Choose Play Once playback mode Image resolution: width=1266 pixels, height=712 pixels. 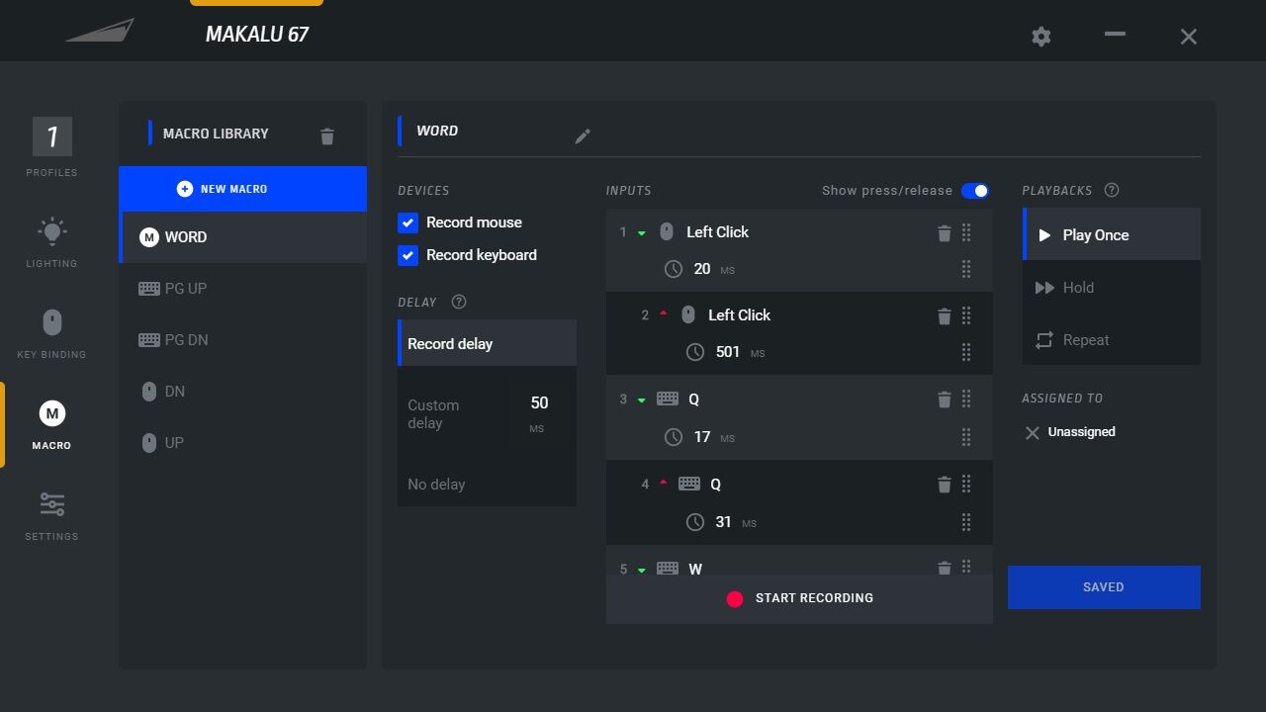pyautogui.click(x=1112, y=235)
